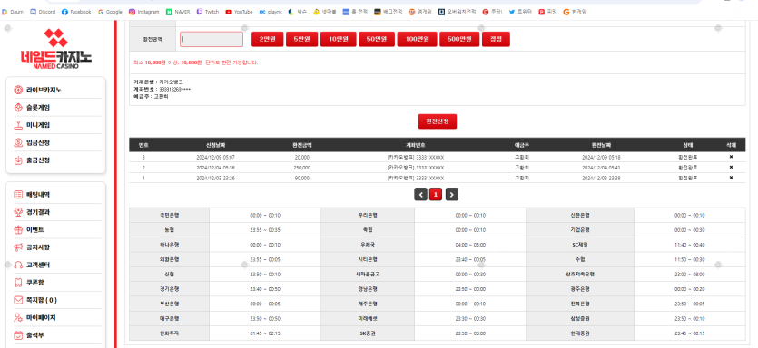Go to previous page arrow
The width and height of the screenshot is (758, 348).
pos(420,195)
